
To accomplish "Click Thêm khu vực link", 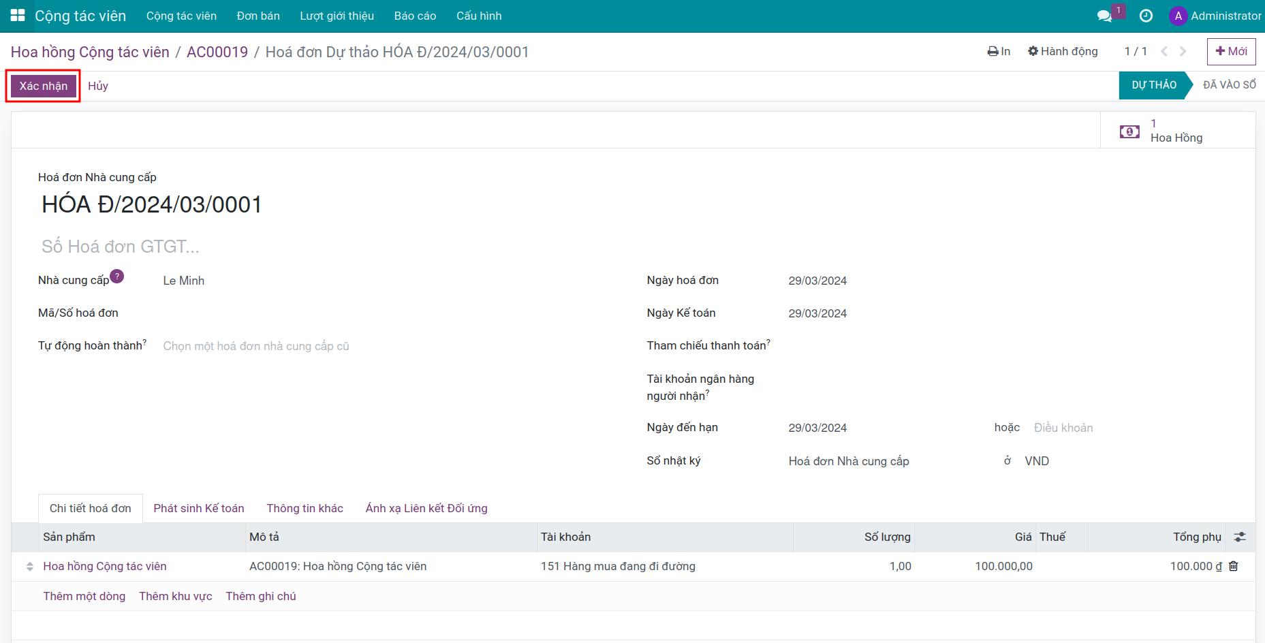I will pos(176,596).
